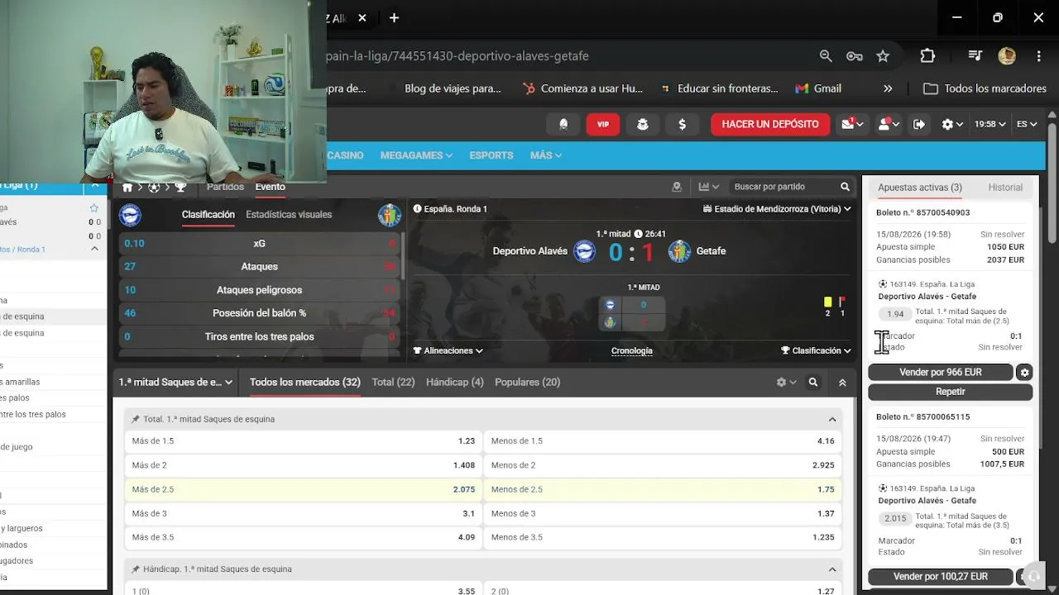Image resolution: width=1059 pixels, height=595 pixels.
Task: Click the secret agent icon in header
Action: 642,124
